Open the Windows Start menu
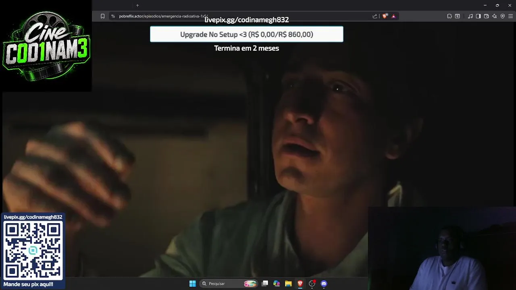 [193, 284]
